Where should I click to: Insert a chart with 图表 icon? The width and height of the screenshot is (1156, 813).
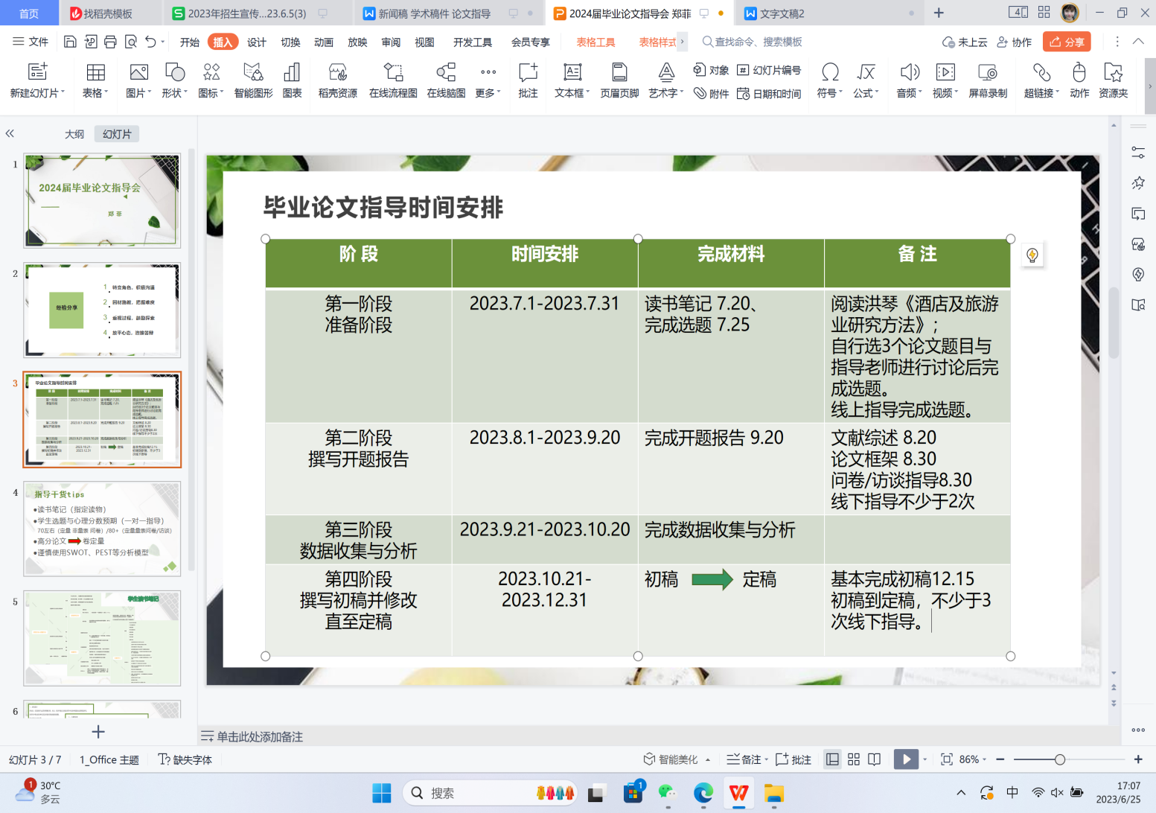coord(292,80)
